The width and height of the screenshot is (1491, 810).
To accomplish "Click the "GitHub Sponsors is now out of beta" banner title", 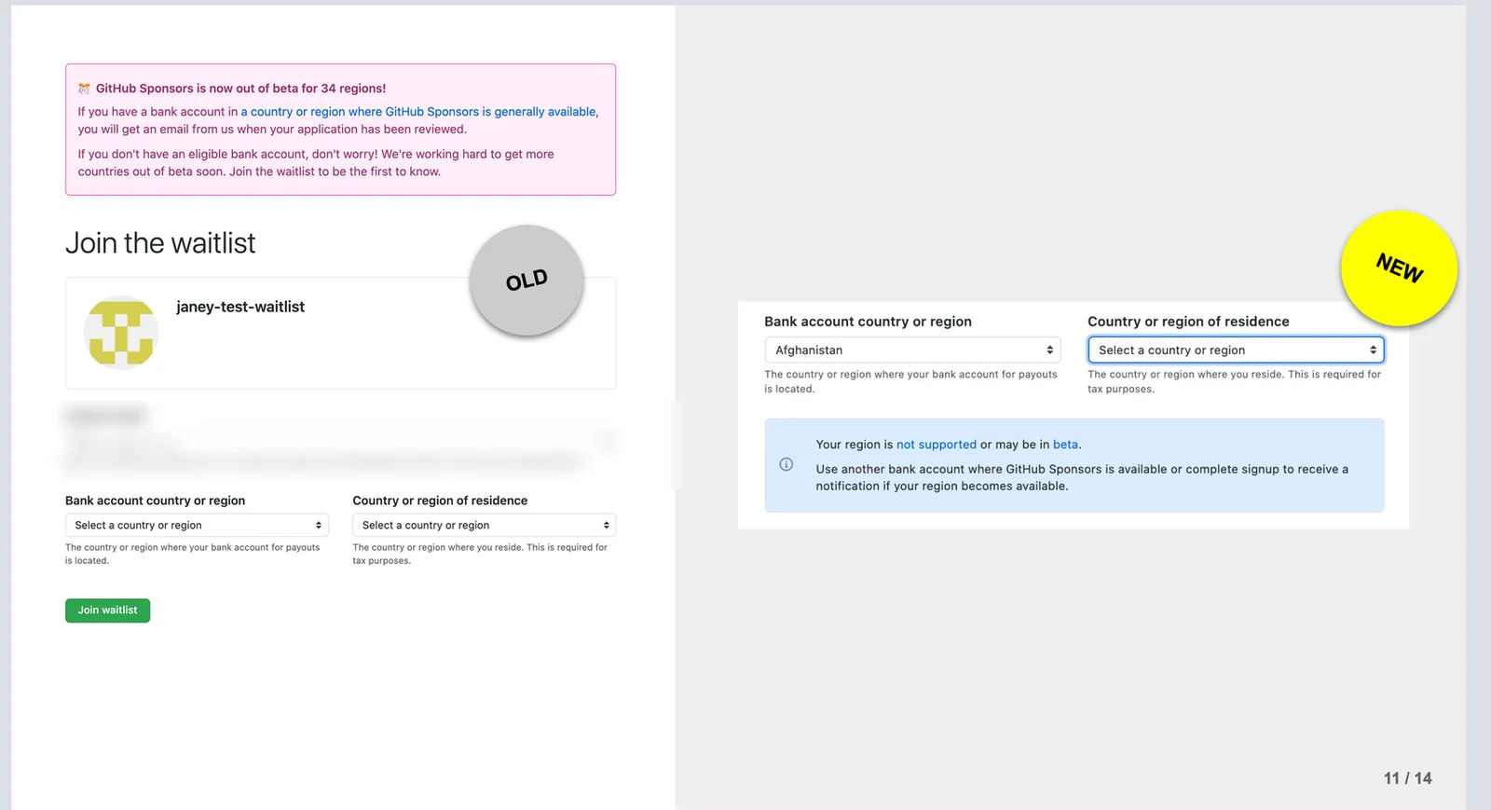I will 240,89.
